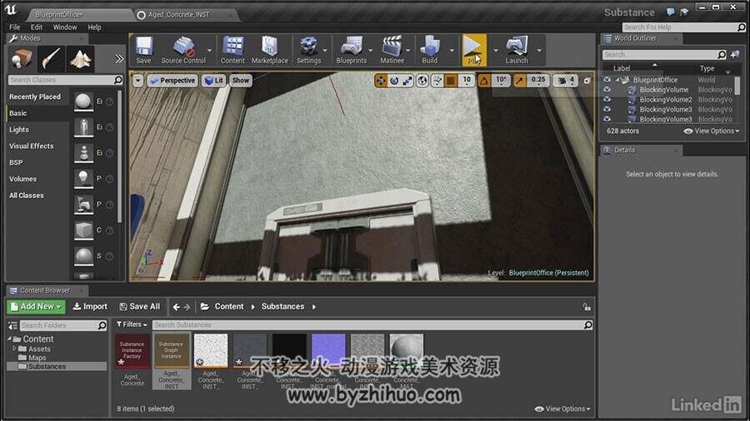
Task: Open grid snap value 10 dropdown
Action: click(x=467, y=81)
